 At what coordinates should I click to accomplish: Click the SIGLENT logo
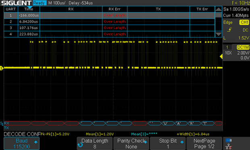[x=17, y=3]
